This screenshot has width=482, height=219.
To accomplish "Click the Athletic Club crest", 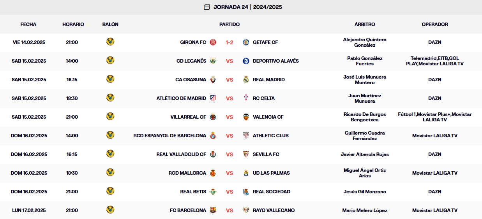I will pyautogui.click(x=246, y=136).
